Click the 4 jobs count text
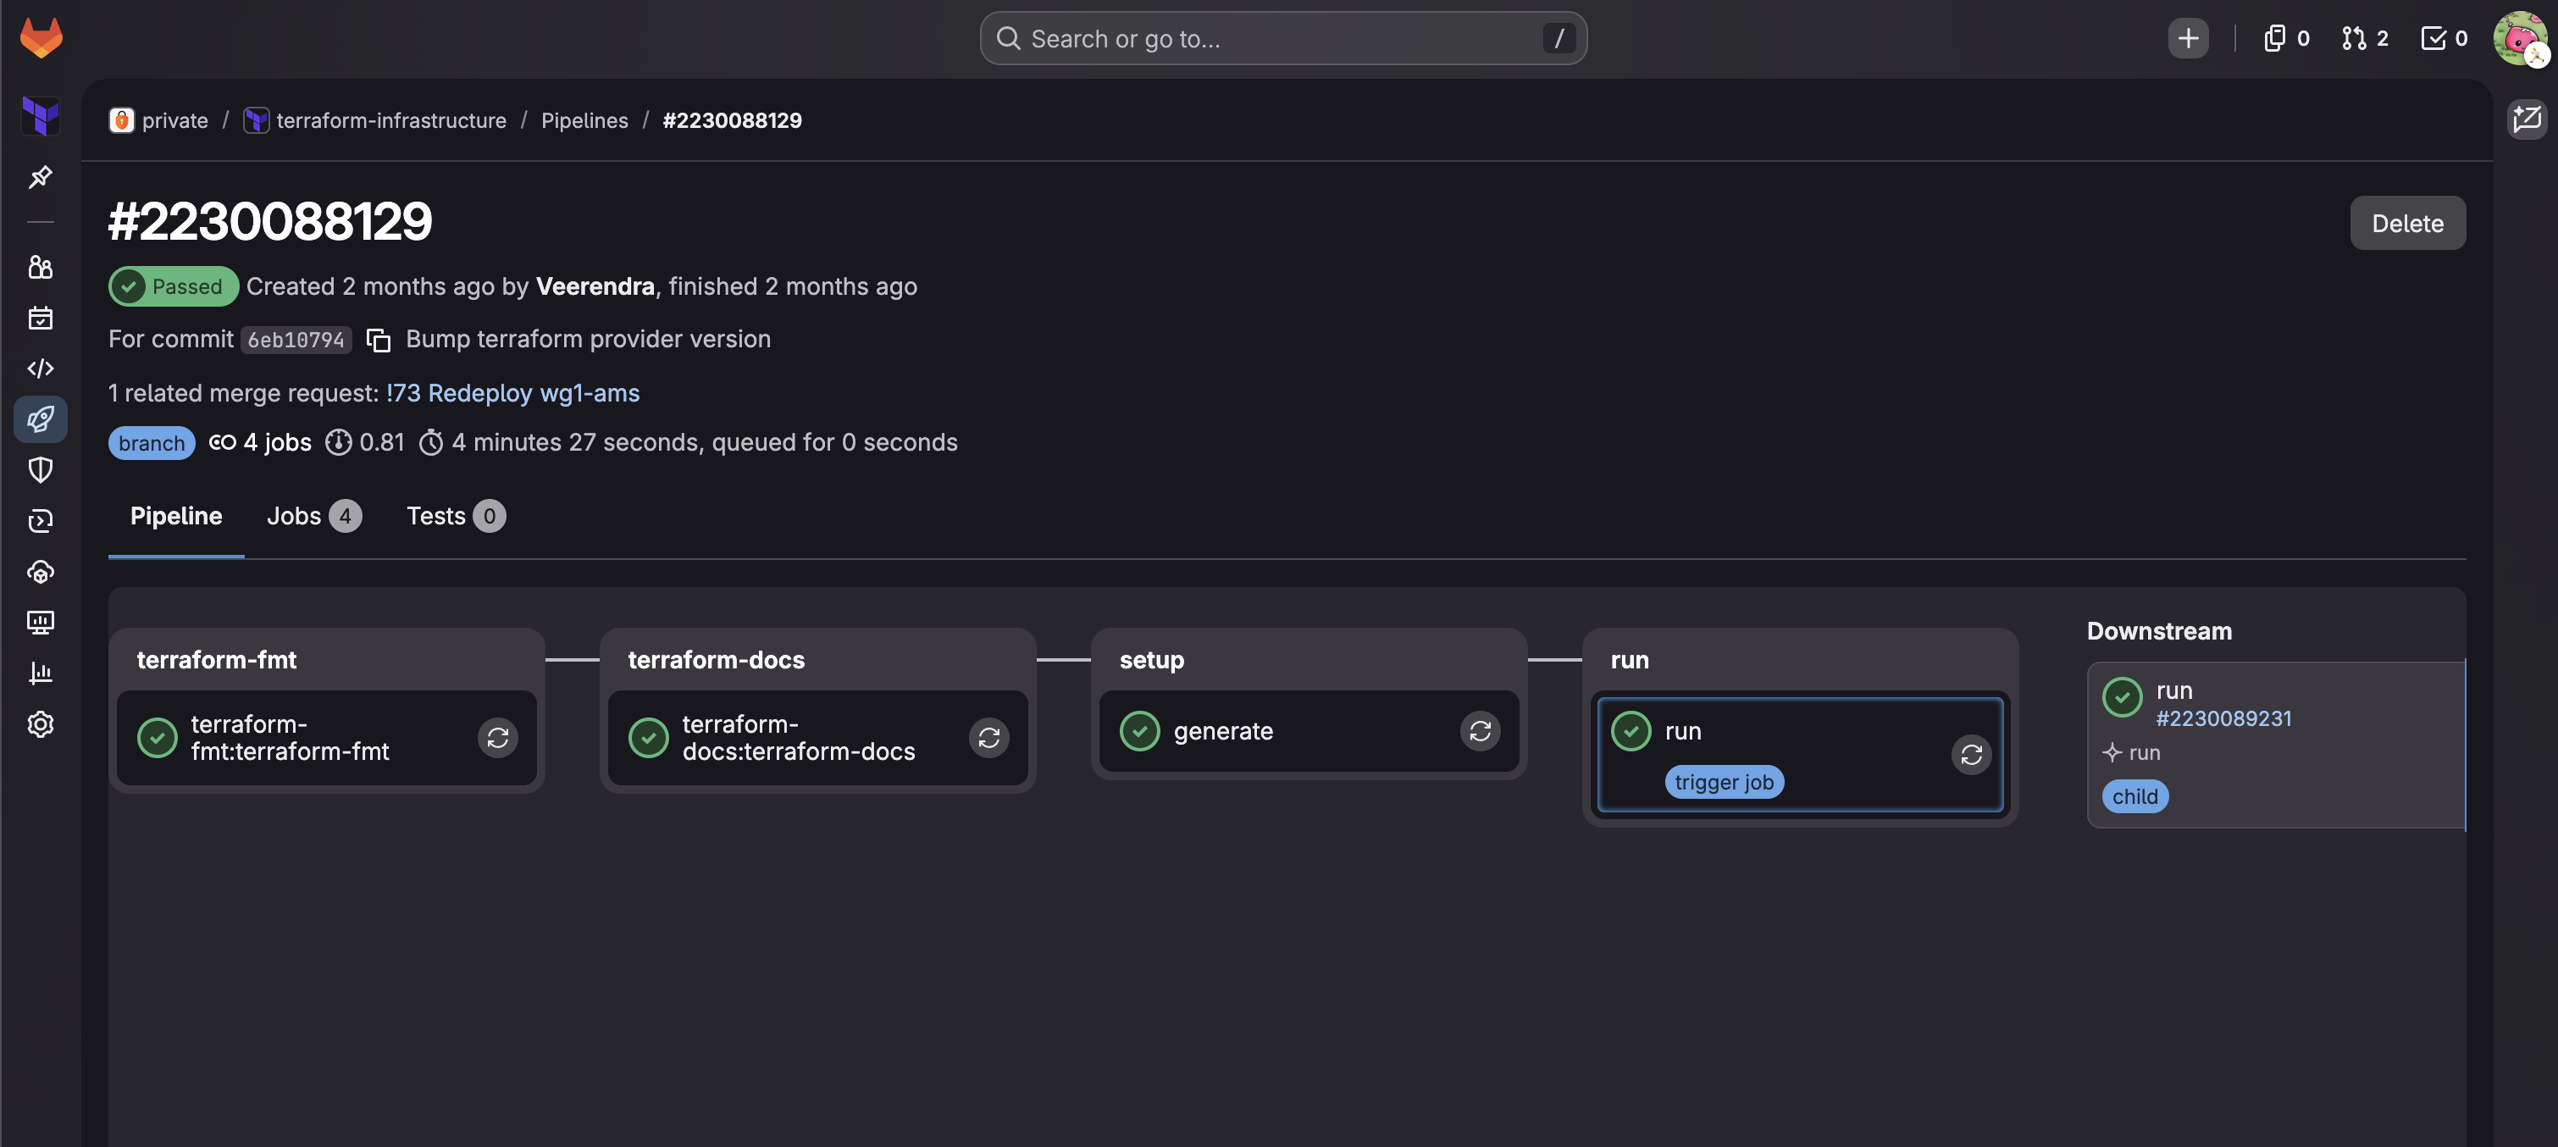 [x=277, y=443]
